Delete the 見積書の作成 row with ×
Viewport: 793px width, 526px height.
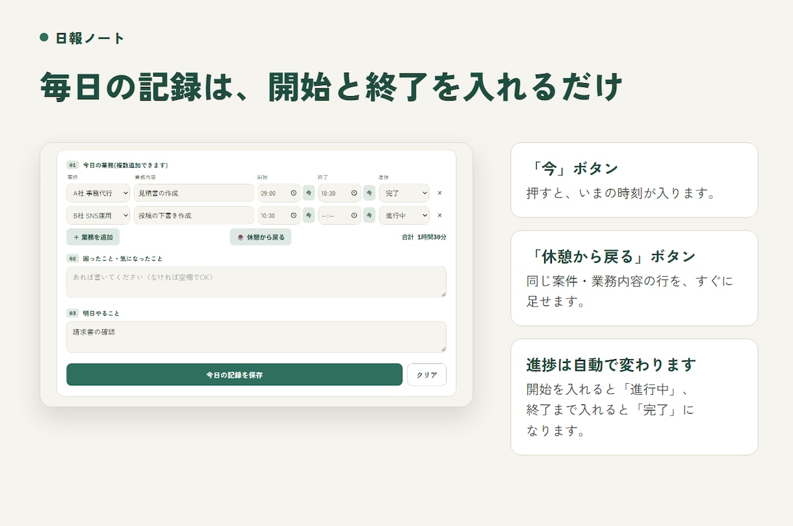coord(439,193)
